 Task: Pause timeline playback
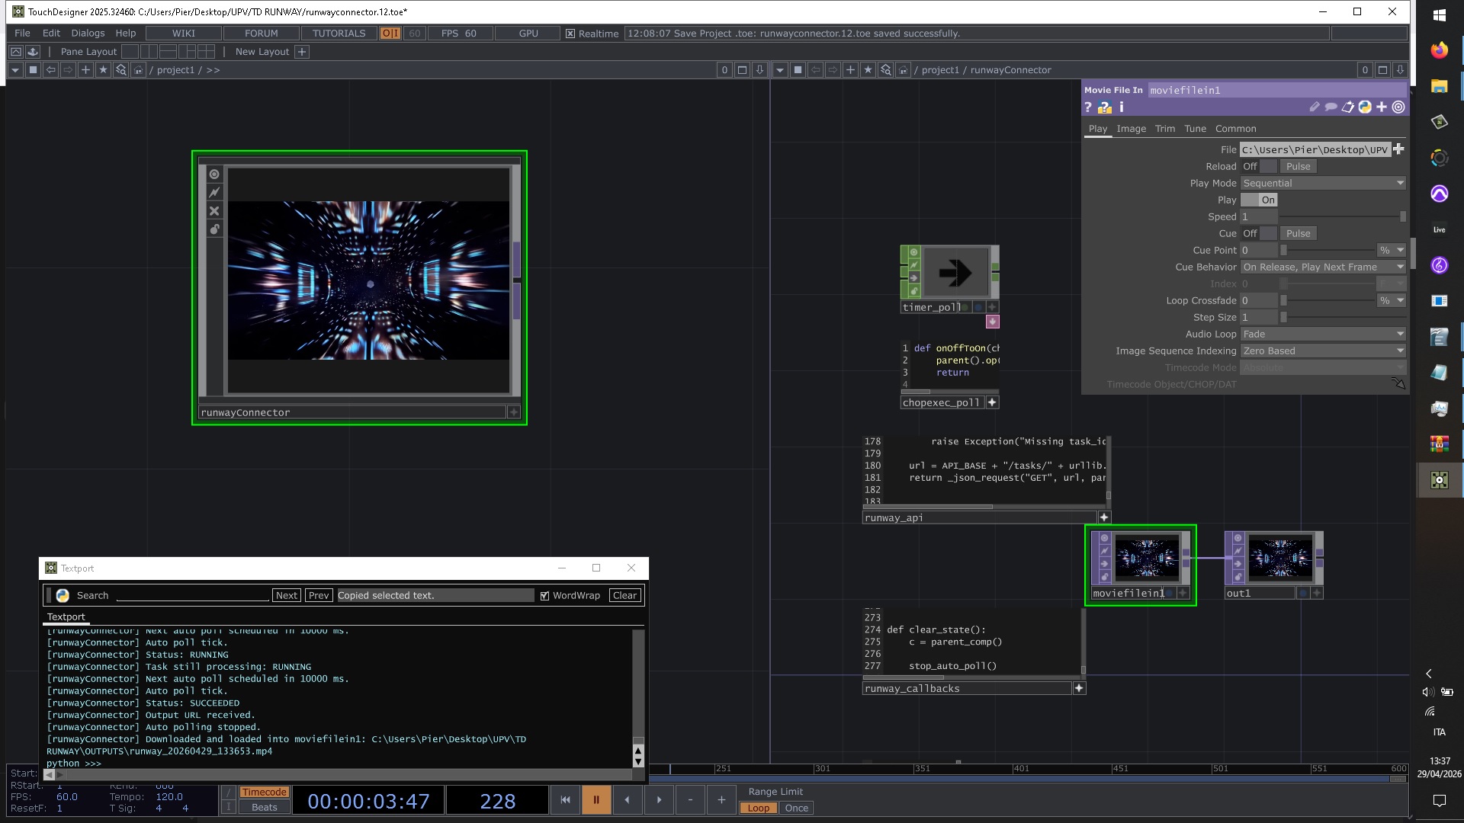[x=596, y=800]
